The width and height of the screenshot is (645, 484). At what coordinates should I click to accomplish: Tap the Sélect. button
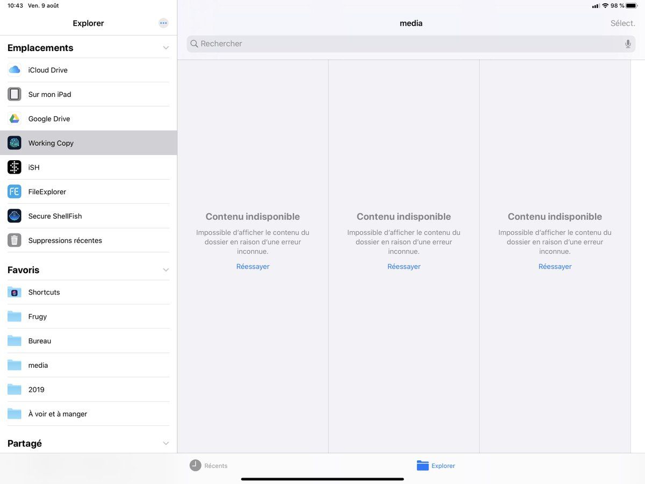[x=622, y=23]
